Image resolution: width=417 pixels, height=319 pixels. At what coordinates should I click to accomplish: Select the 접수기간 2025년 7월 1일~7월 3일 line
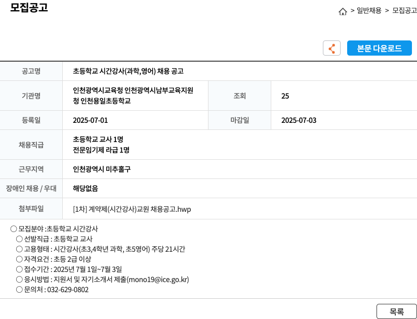[x=69, y=269]
